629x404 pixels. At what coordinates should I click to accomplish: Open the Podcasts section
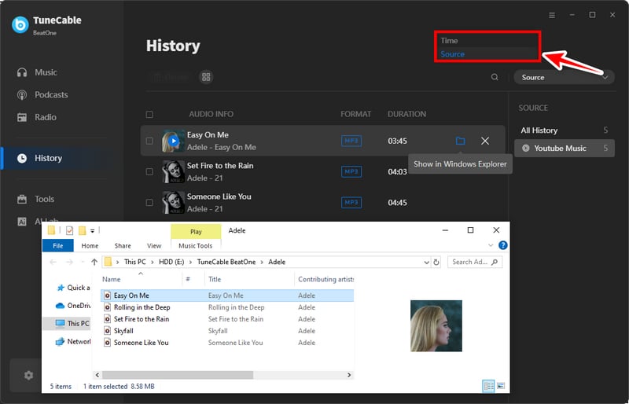tap(42, 94)
